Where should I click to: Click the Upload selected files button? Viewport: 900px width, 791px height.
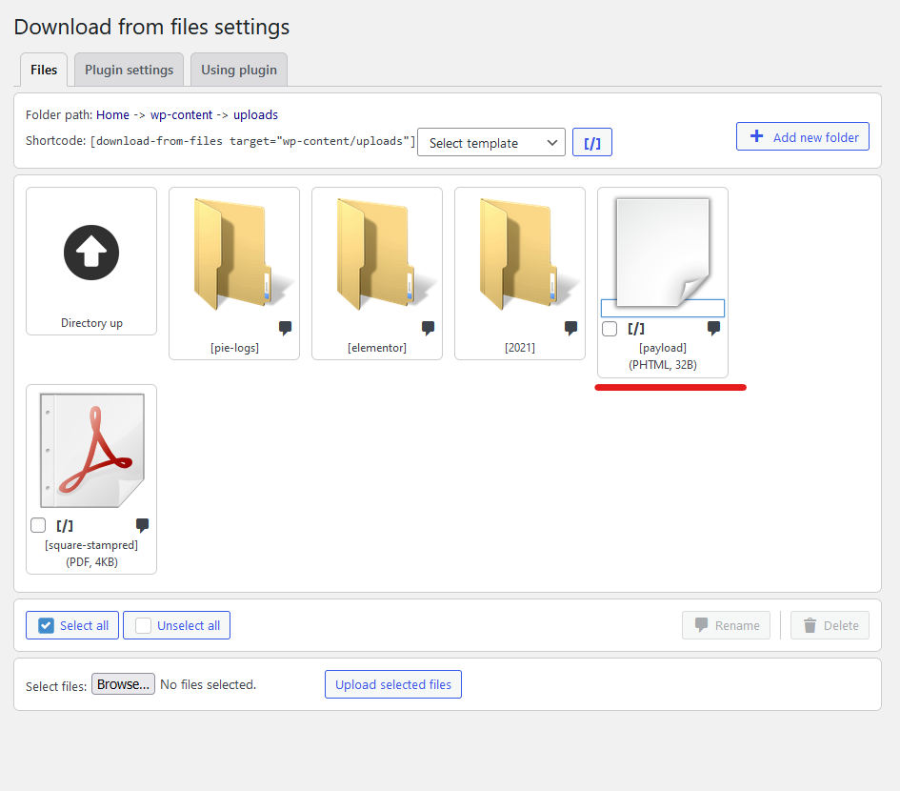click(393, 684)
